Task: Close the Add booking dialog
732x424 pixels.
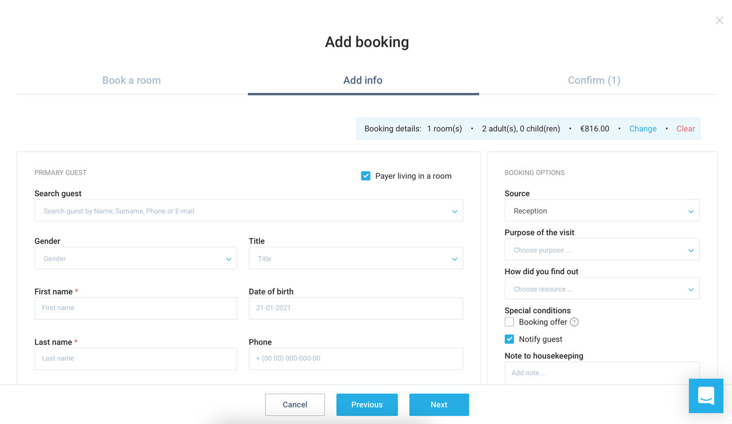Action: pyautogui.click(x=719, y=20)
